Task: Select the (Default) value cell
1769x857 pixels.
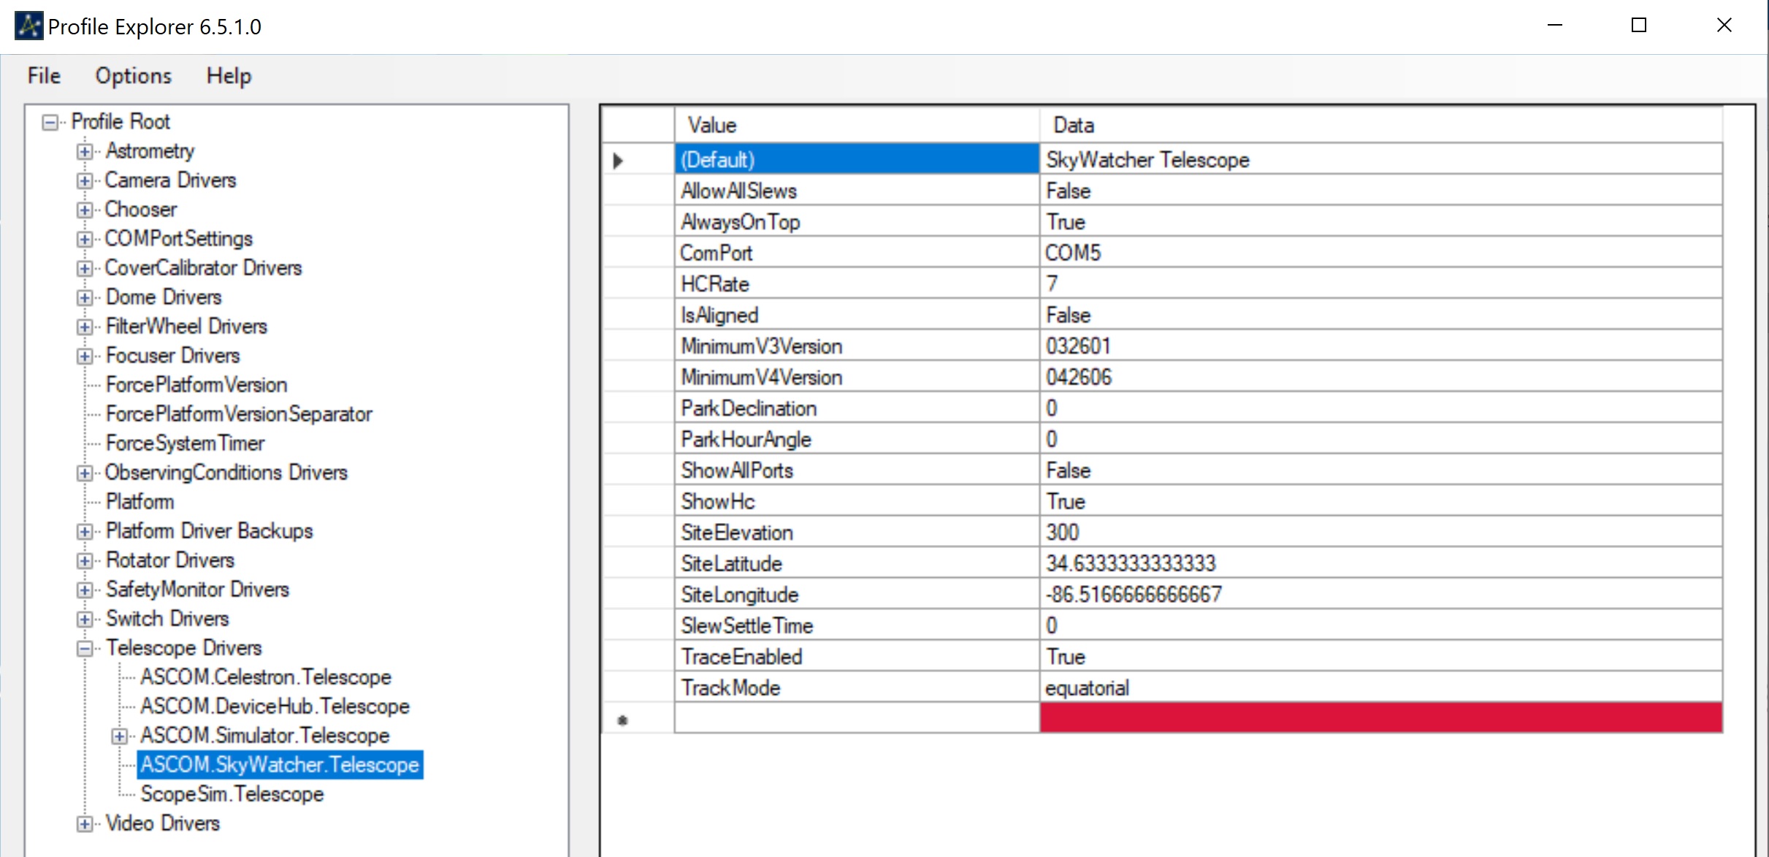Action: click(x=857, y=159)
